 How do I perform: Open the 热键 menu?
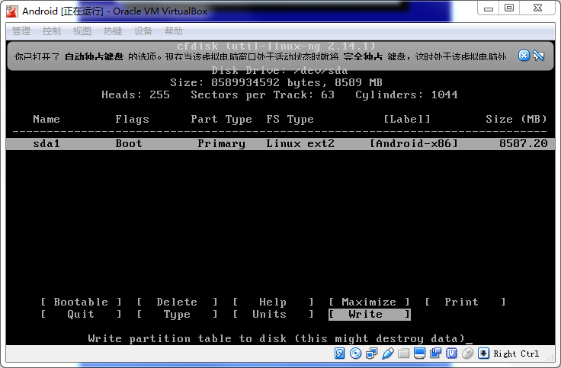112,31
